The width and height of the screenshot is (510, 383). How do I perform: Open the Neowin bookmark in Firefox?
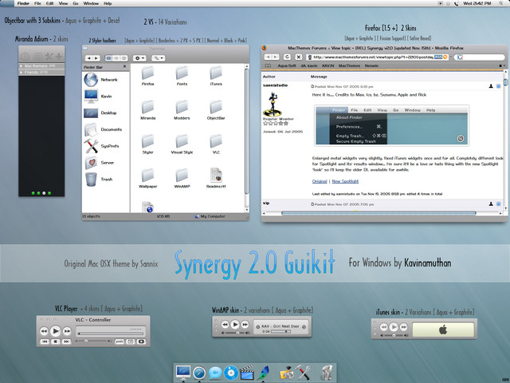pyautogui.click(x=371, y=65)
